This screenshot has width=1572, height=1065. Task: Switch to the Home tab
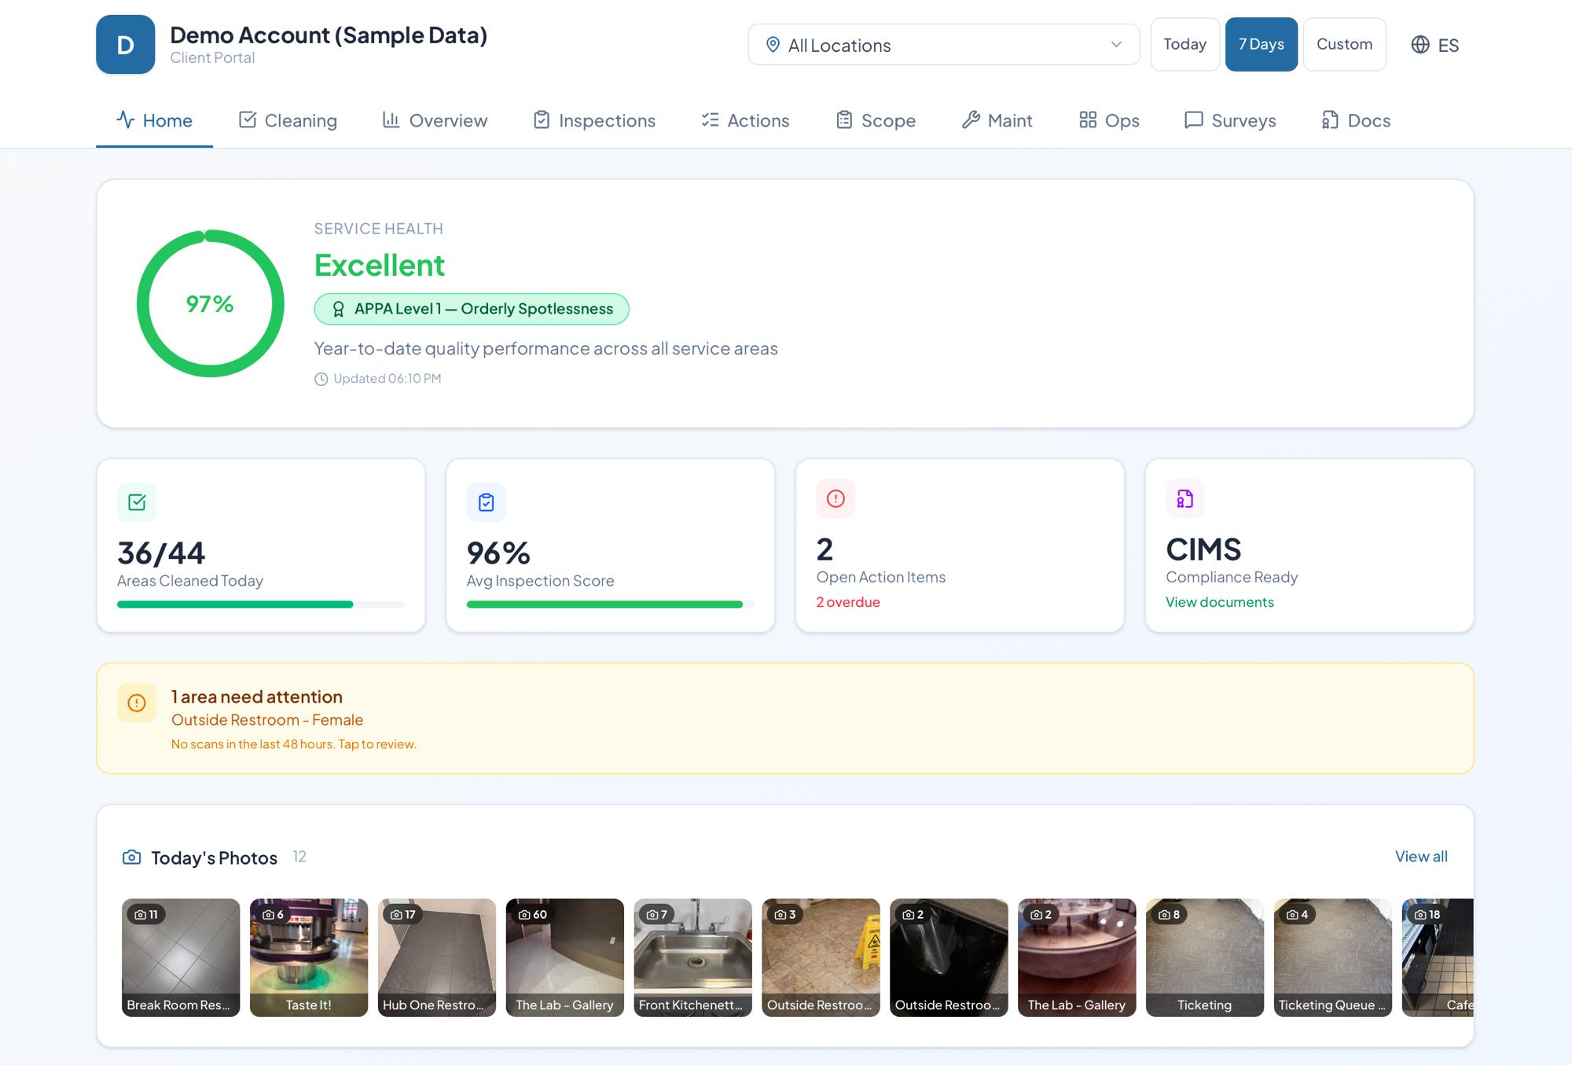point(154,120)
